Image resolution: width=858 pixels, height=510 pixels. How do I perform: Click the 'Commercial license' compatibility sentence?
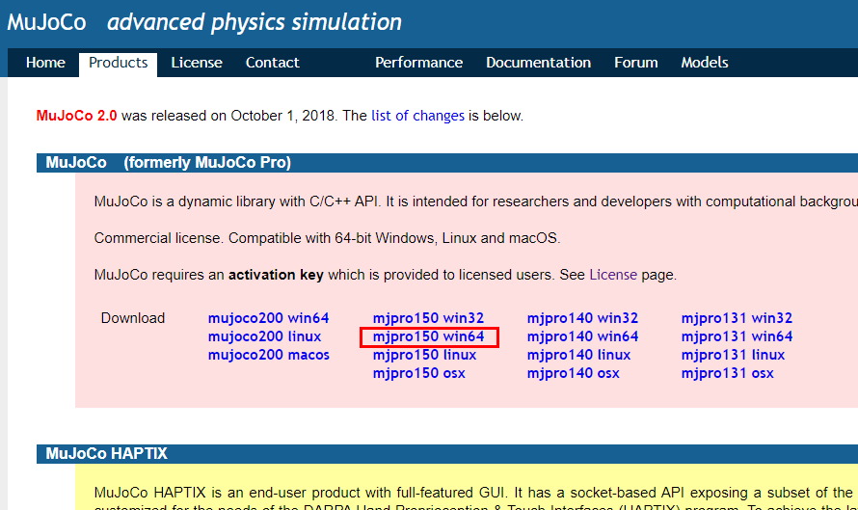(x=327, y=238)
